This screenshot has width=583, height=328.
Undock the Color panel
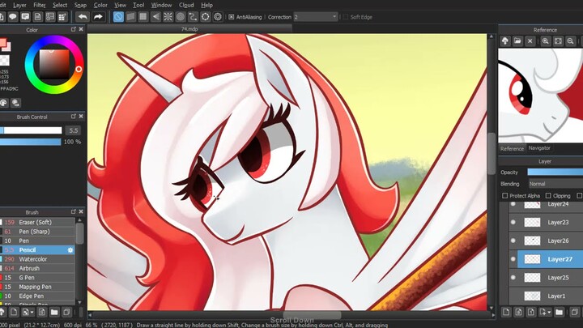coord(73,29)
